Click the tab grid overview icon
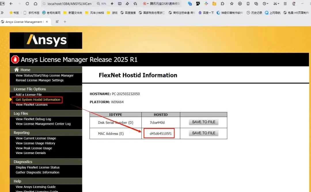This screenshot has height=192, width=311. [x=57, y=22]
